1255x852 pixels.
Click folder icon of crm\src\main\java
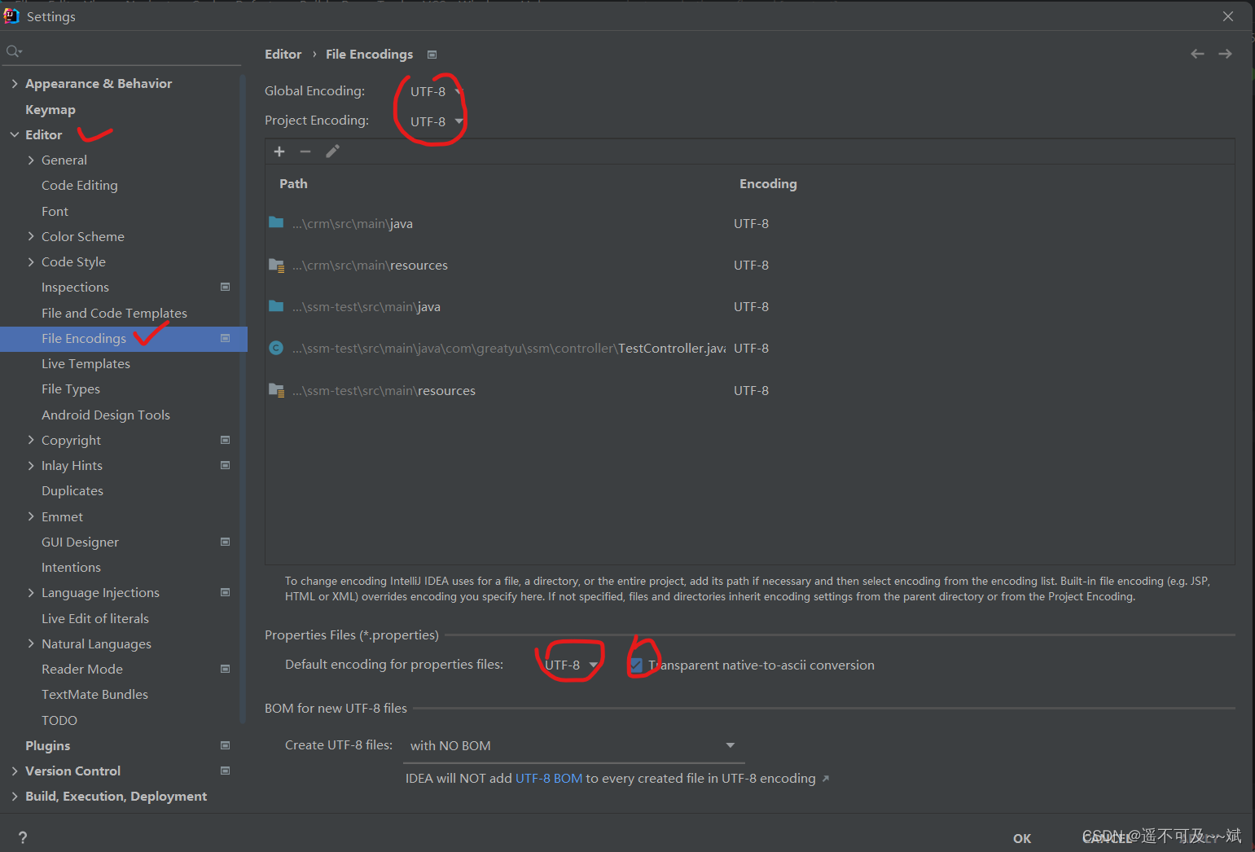point(276,222)
